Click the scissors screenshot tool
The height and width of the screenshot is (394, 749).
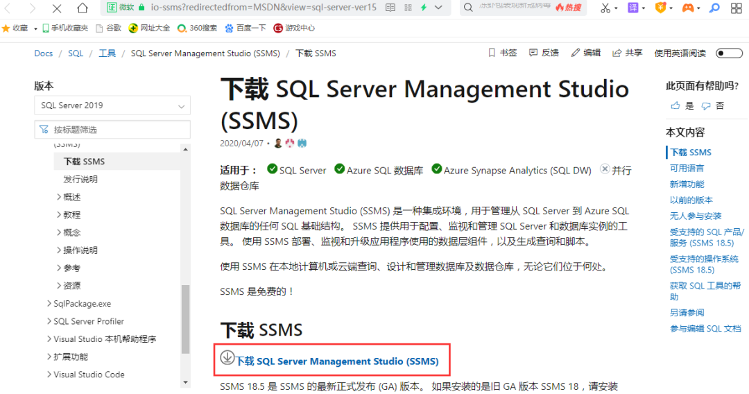point(605,8)
